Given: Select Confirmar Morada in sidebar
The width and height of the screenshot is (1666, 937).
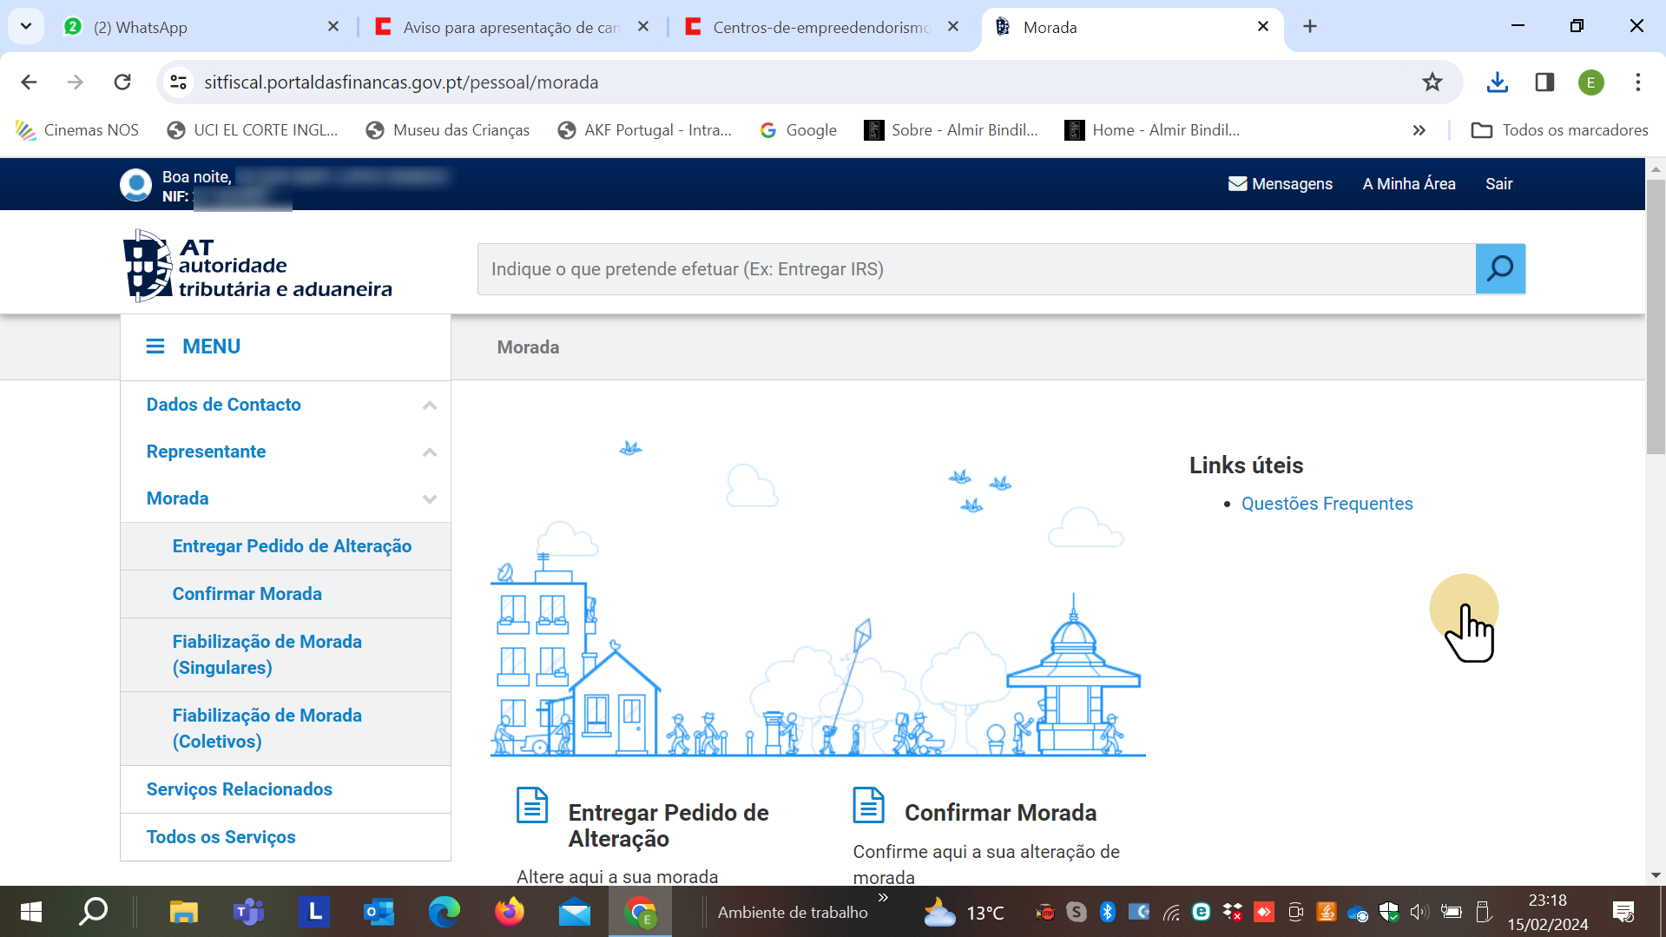Looking at the screenshot, I should pyautogui.click(x=247, y=594).
